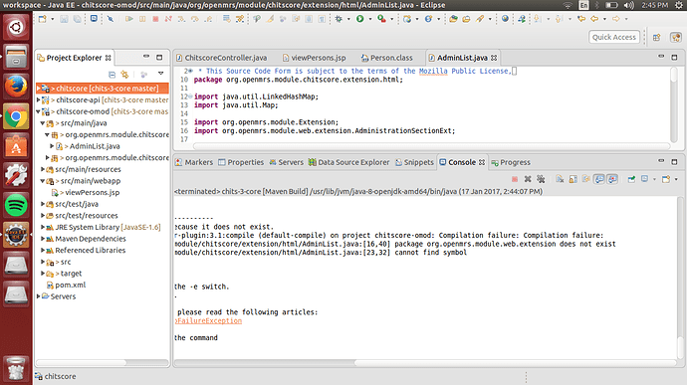Expand the chitscore project node

[x=39, y=89]
